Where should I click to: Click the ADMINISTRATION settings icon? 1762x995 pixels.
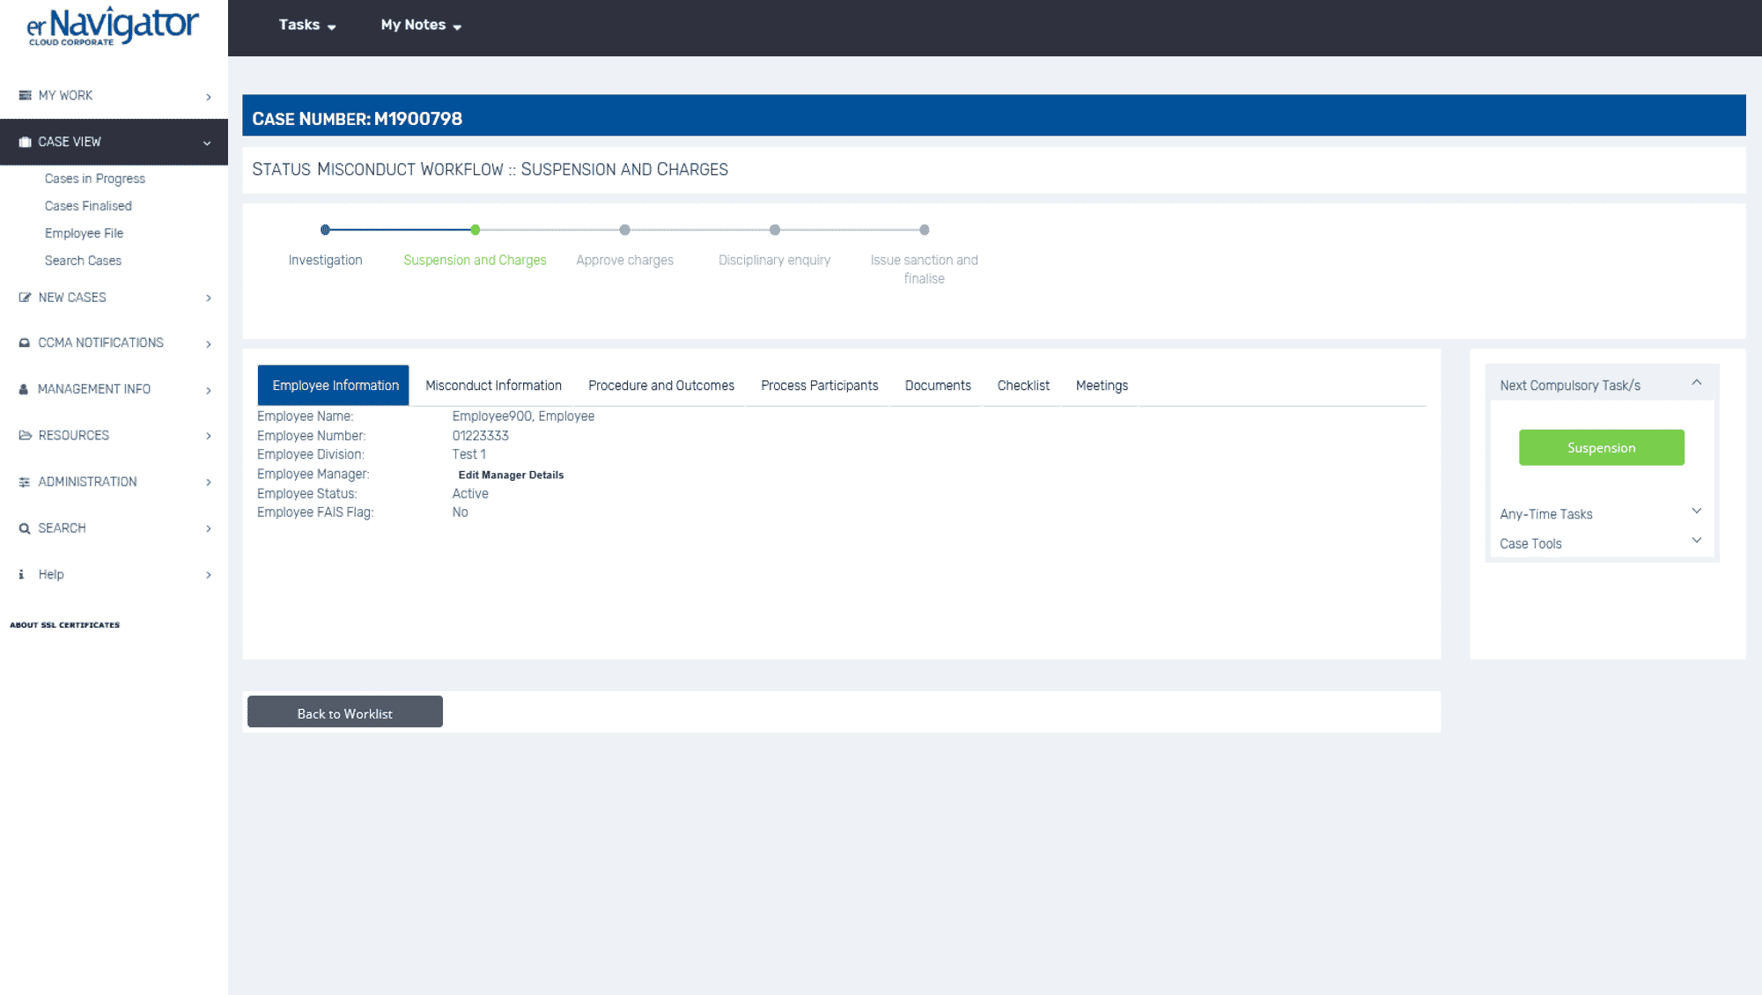pyautogui.click(x=24, y=482)
